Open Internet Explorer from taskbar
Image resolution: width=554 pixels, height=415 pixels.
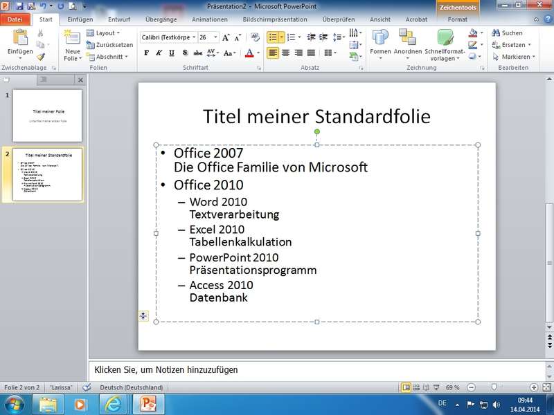click(x=113, y=404)
